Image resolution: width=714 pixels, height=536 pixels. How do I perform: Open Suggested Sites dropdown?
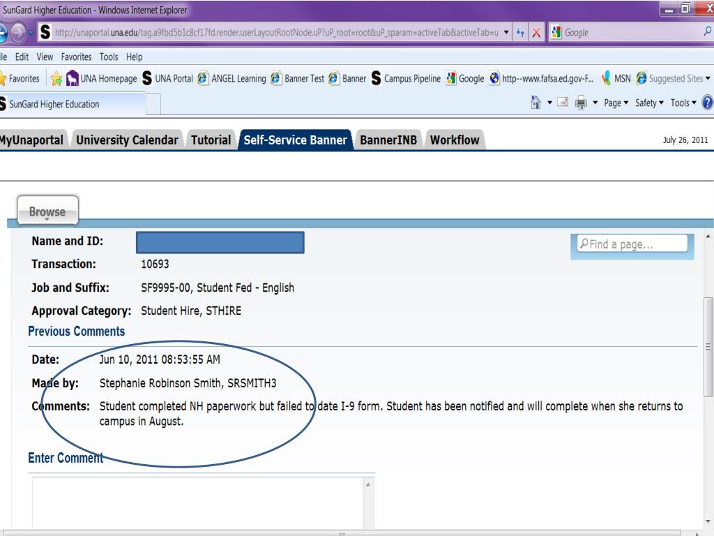click(x=673, y=78)
